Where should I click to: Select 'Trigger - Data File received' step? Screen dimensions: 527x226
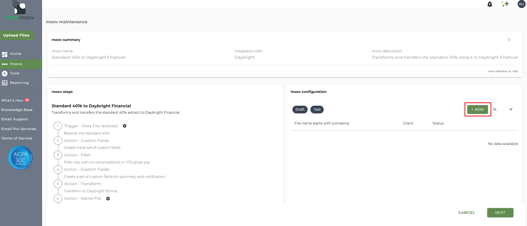coord(91,126)
